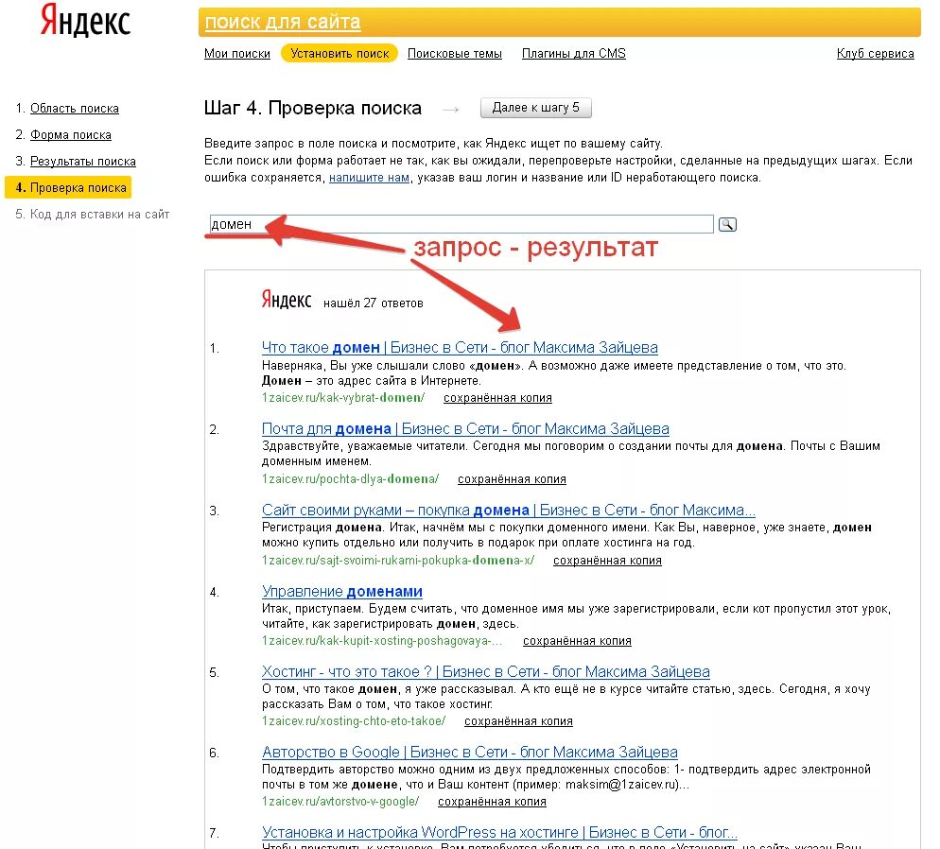Select the Установить поиск tab
This screenshot has height=849, width=940.
pos(339,53)
